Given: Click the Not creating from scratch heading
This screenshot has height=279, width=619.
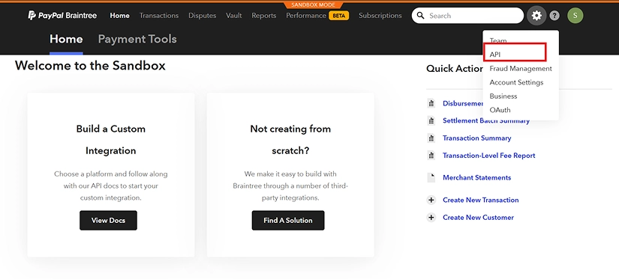Looking at the screenshot, I should (x=290, y=140).
